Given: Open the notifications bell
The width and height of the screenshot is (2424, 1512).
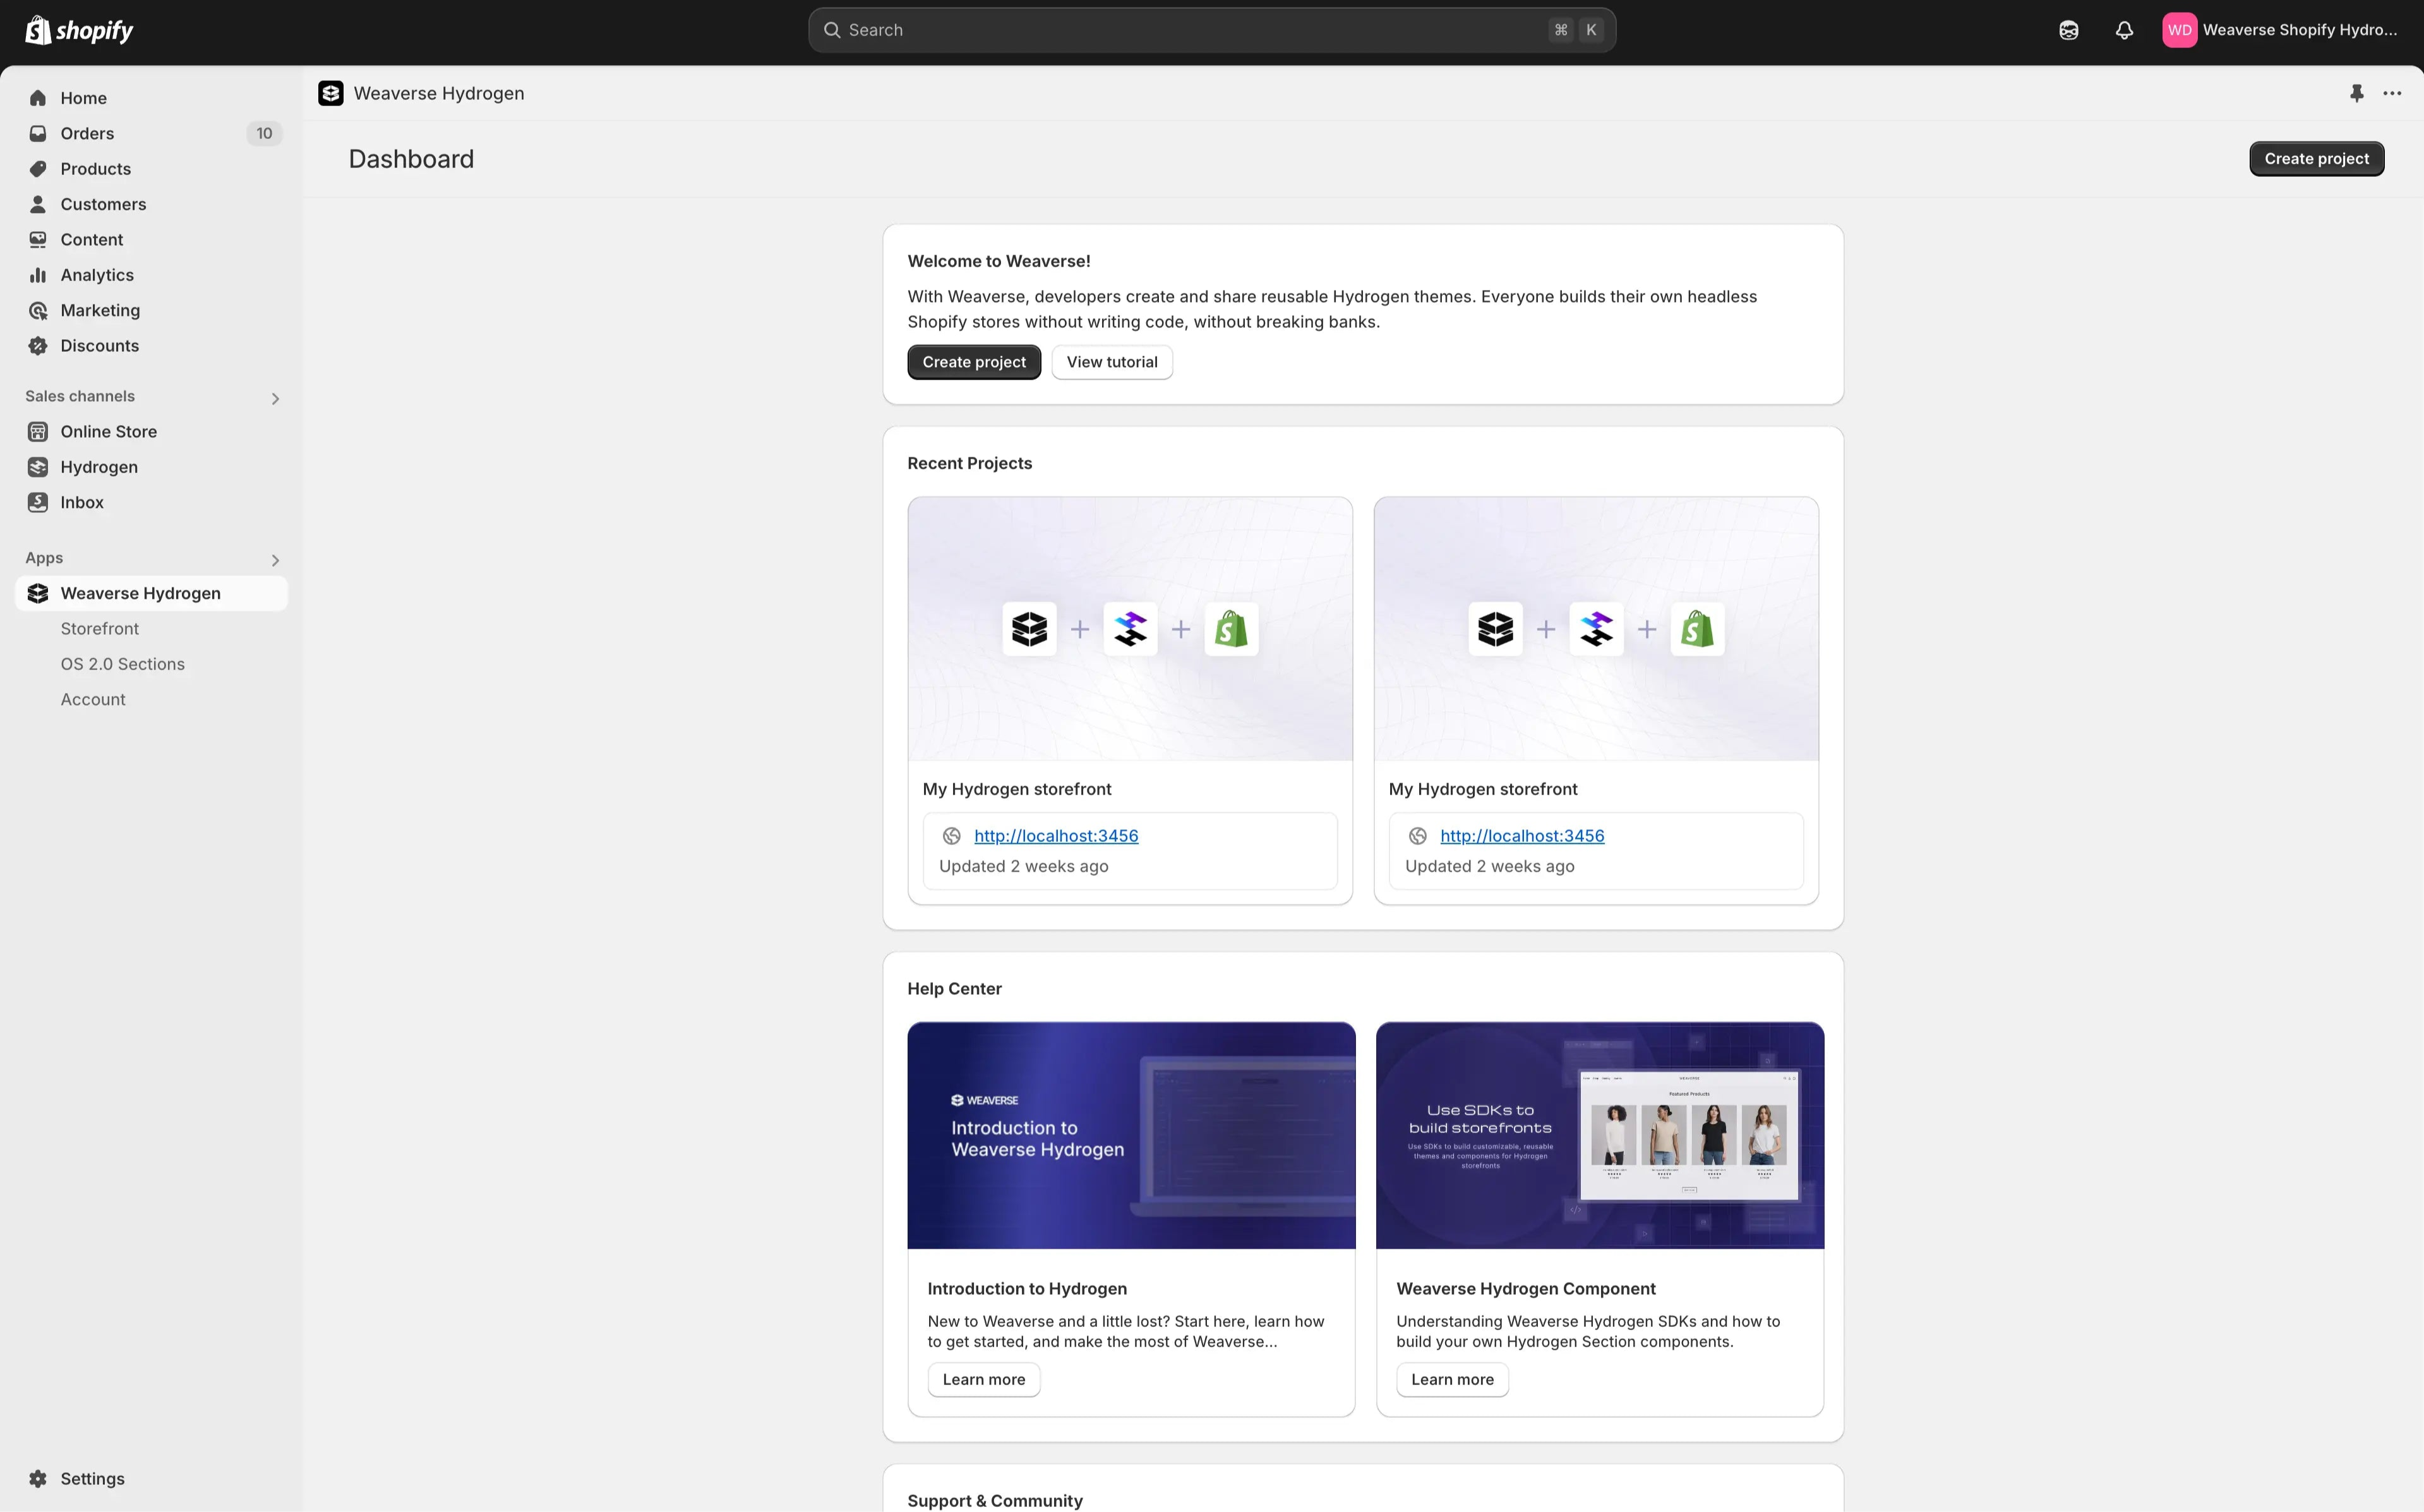Looking at the screenshot, I should pyautogui.click(x=2124, y=30).
